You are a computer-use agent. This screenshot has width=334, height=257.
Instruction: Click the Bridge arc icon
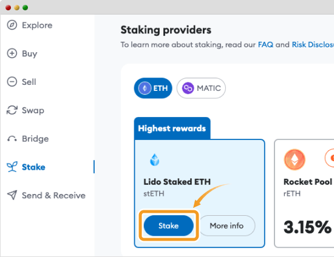point(12,139)
